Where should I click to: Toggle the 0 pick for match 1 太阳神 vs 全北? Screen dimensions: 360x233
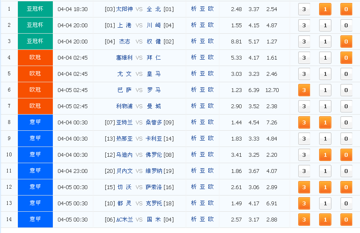pyautogui.click(x=346, y=9)
